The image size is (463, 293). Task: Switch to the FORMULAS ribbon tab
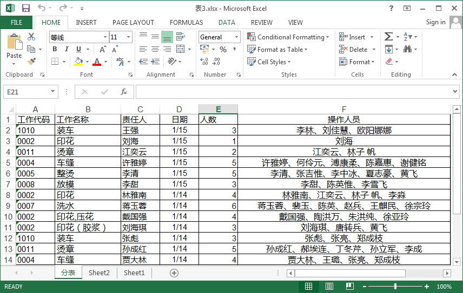point(186,23)
